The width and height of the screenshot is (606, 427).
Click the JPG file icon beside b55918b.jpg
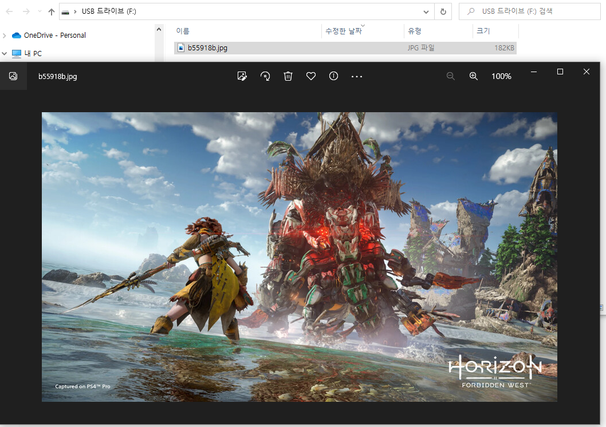[x=181, y=48]
